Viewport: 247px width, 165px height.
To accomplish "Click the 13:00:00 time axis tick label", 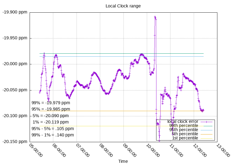I will 223,150.
